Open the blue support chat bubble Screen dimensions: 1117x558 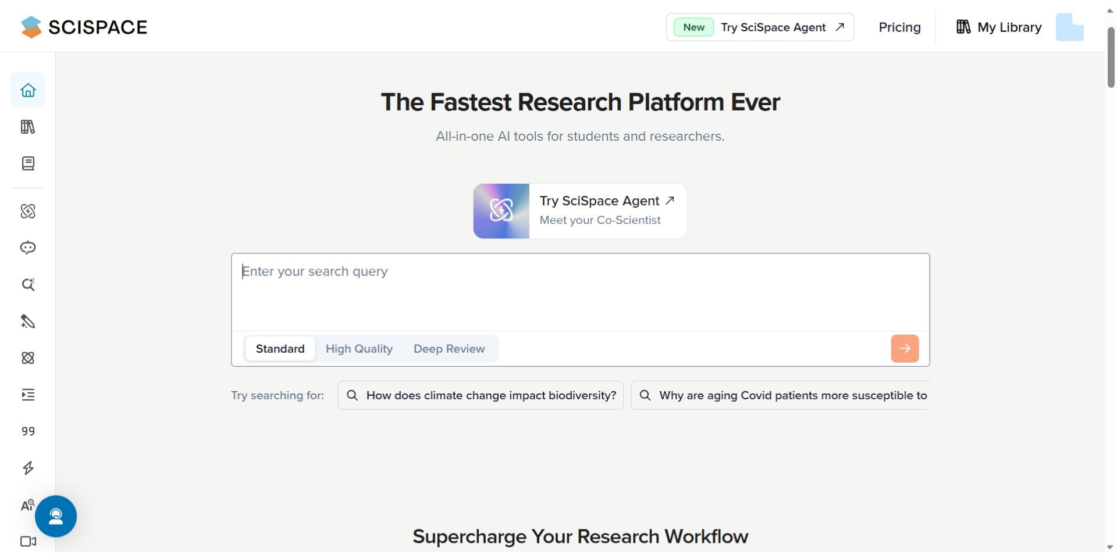[56, 516]
